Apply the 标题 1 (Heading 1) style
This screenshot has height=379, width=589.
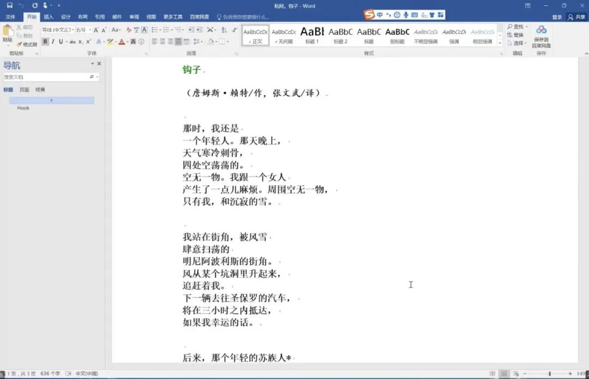point(312,35)
